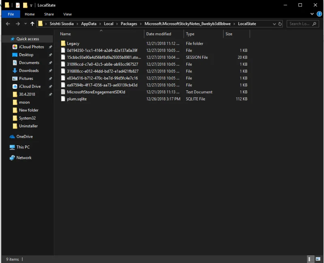The height and width of the screenshot is (263, 324).
Task: Open iCloud Photos in sidebar
Action: [32, 47]
